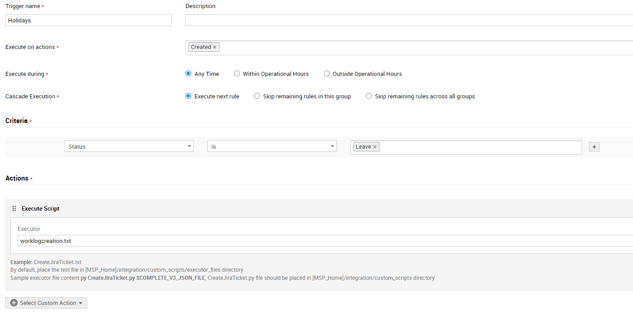The image size is (633, 322).
Task: Expand the Select Custom Action dropdown
Action: point(46,303)
